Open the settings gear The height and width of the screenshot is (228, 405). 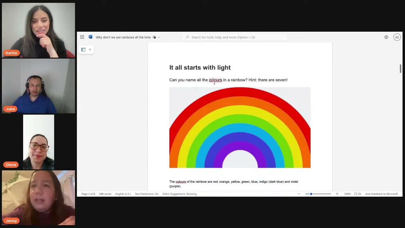click(386, 37)
